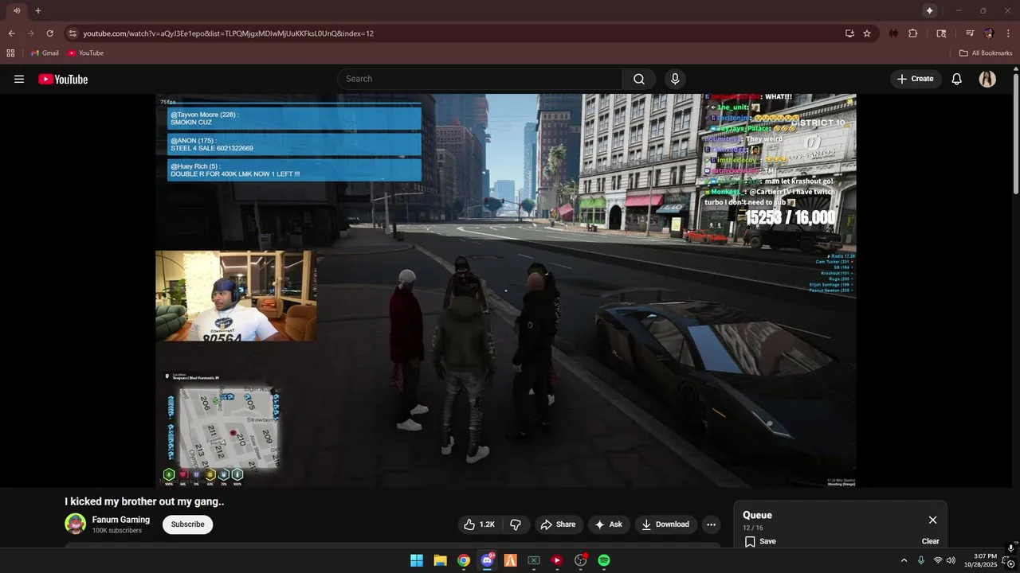The height and width of the screenshot is (573, 1020).
Task: Open Fanum Gaming channel link
Action: [x=121, y=520]
